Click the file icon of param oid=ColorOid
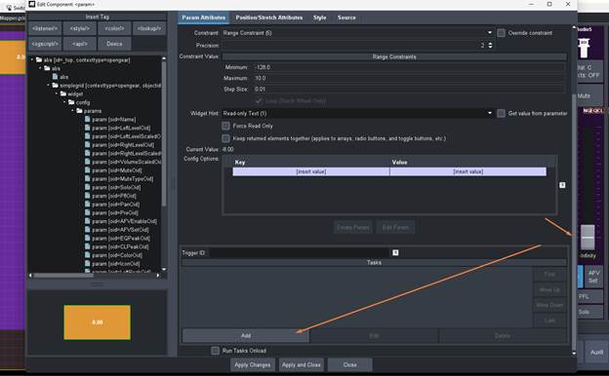609x376 pixels. coord(88,255)
